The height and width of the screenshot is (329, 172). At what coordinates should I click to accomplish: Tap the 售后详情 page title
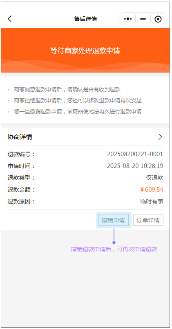coord(85,19)
